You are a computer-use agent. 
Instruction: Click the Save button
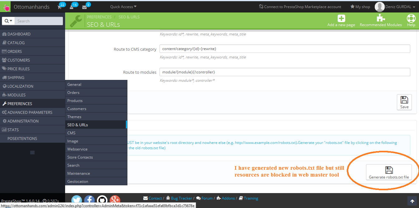tap(404, 102)
